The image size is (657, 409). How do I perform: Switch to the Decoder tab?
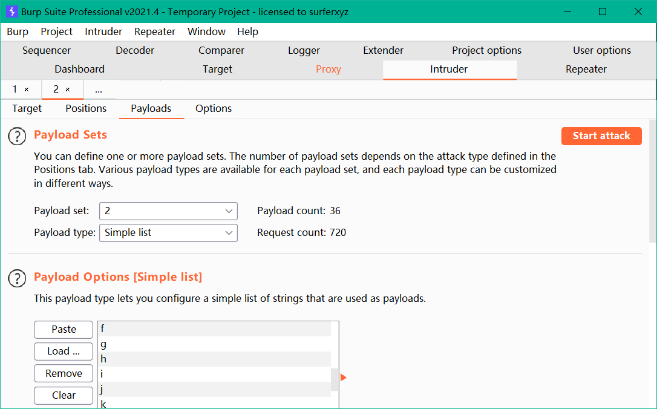(x=135, y=50)
